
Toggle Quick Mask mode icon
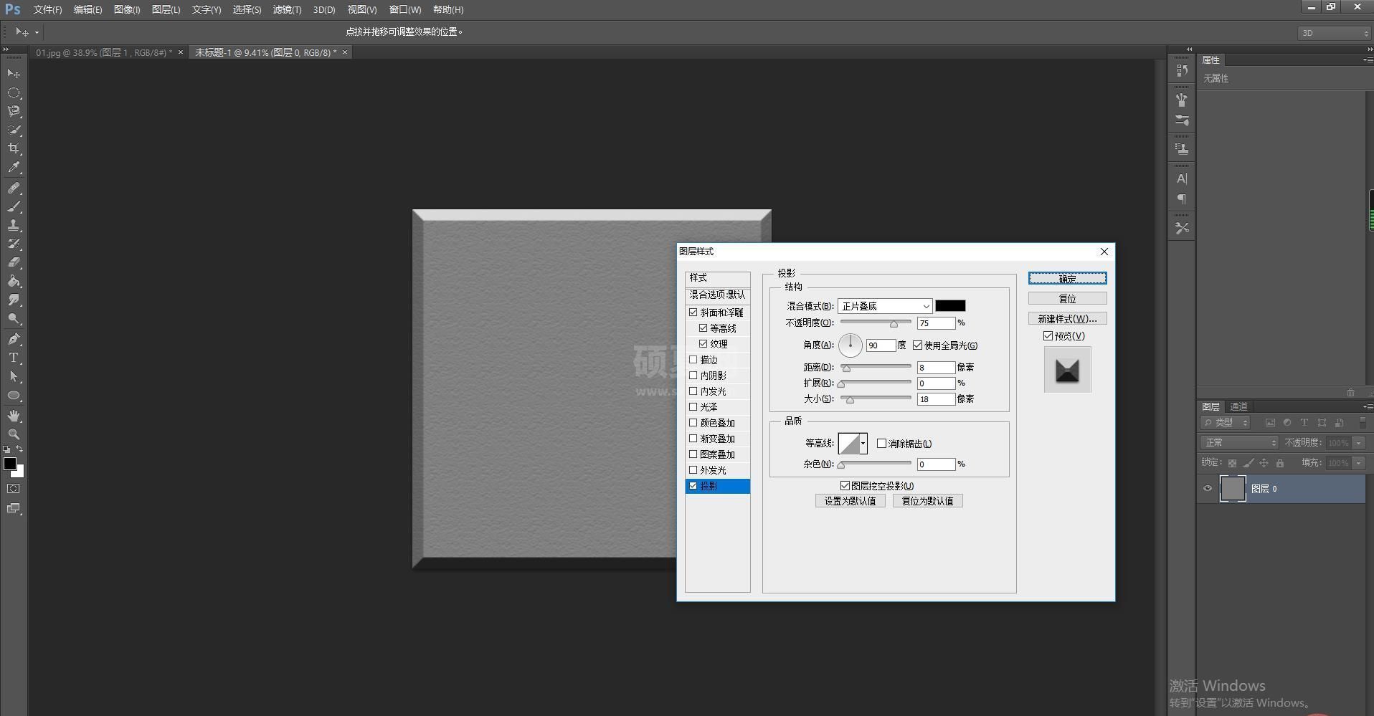(x=14, y=489)
